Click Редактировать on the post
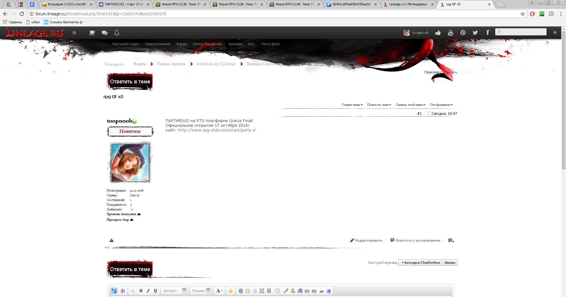 click(366, 240)
